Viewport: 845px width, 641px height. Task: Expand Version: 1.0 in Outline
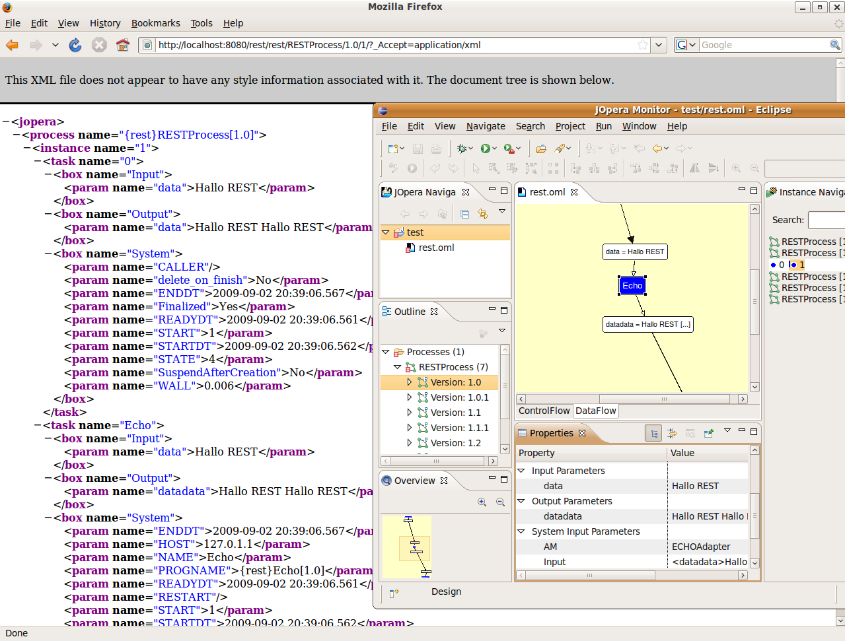coord(410,382)
